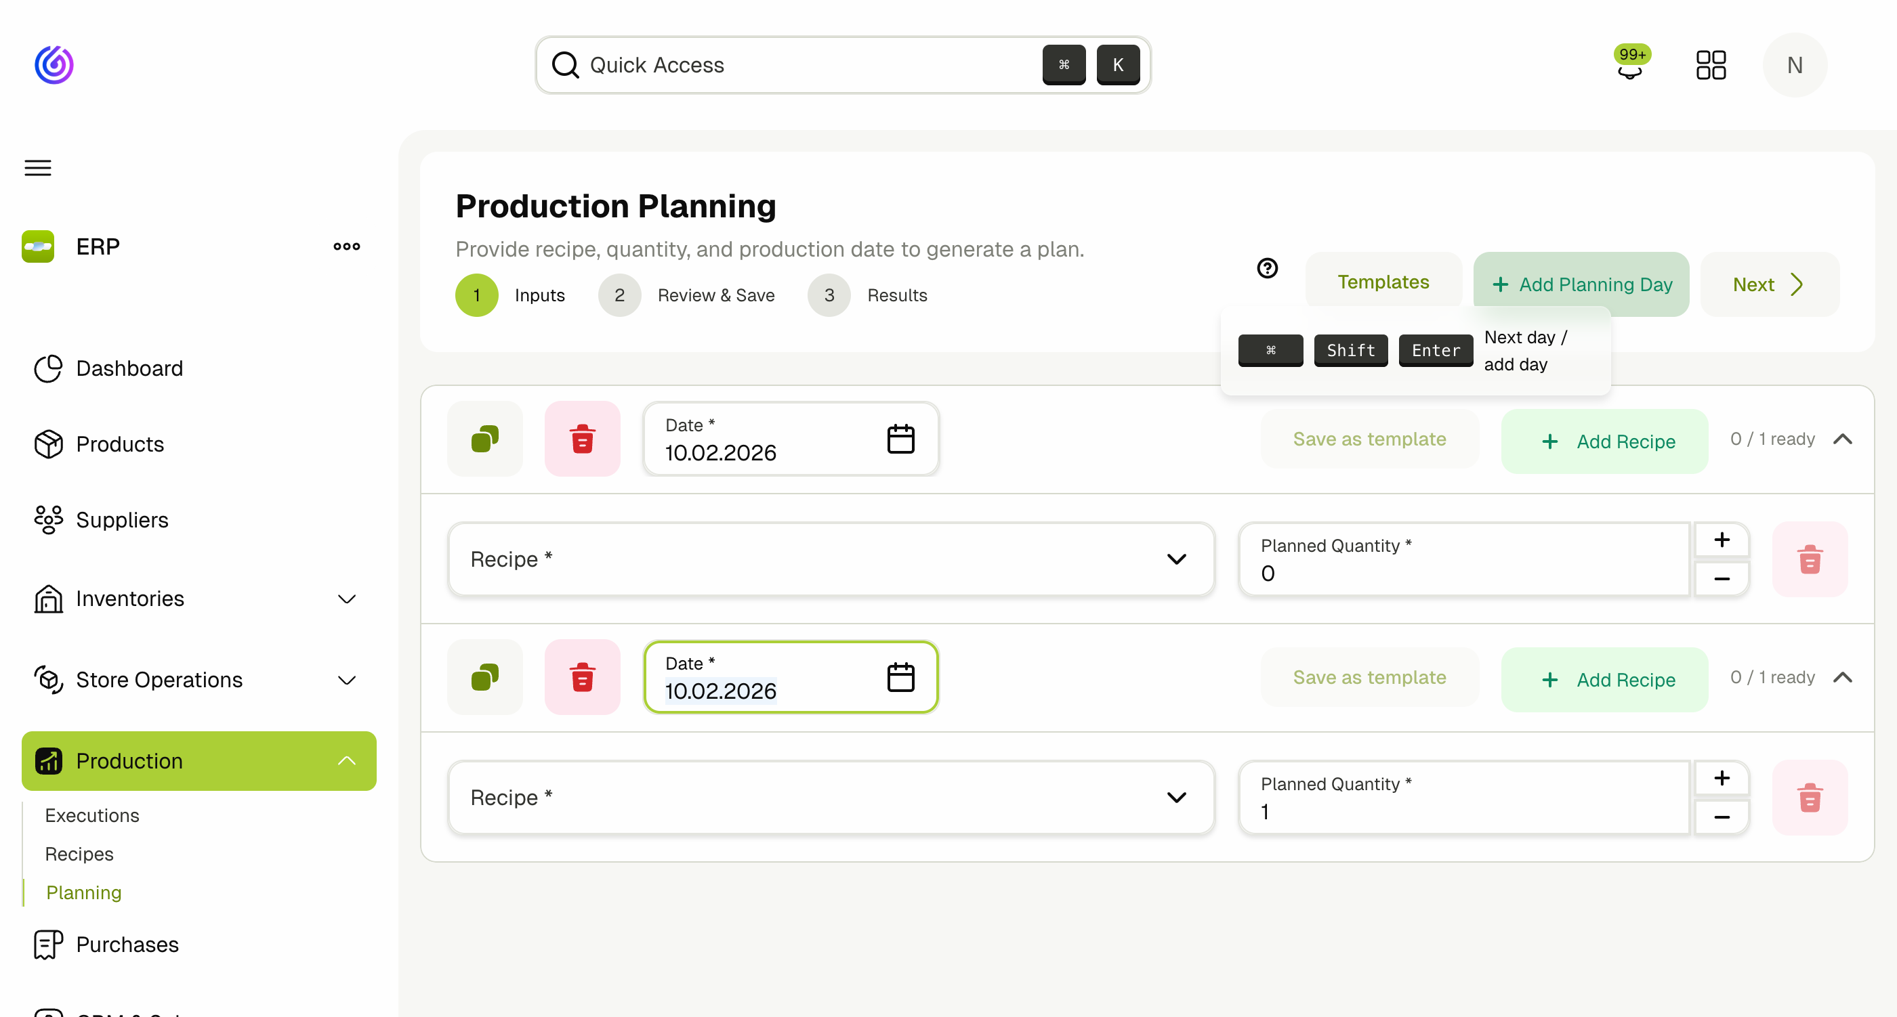
Task: Click the Add Planning Day button
Action: (x=1581, y=284)
